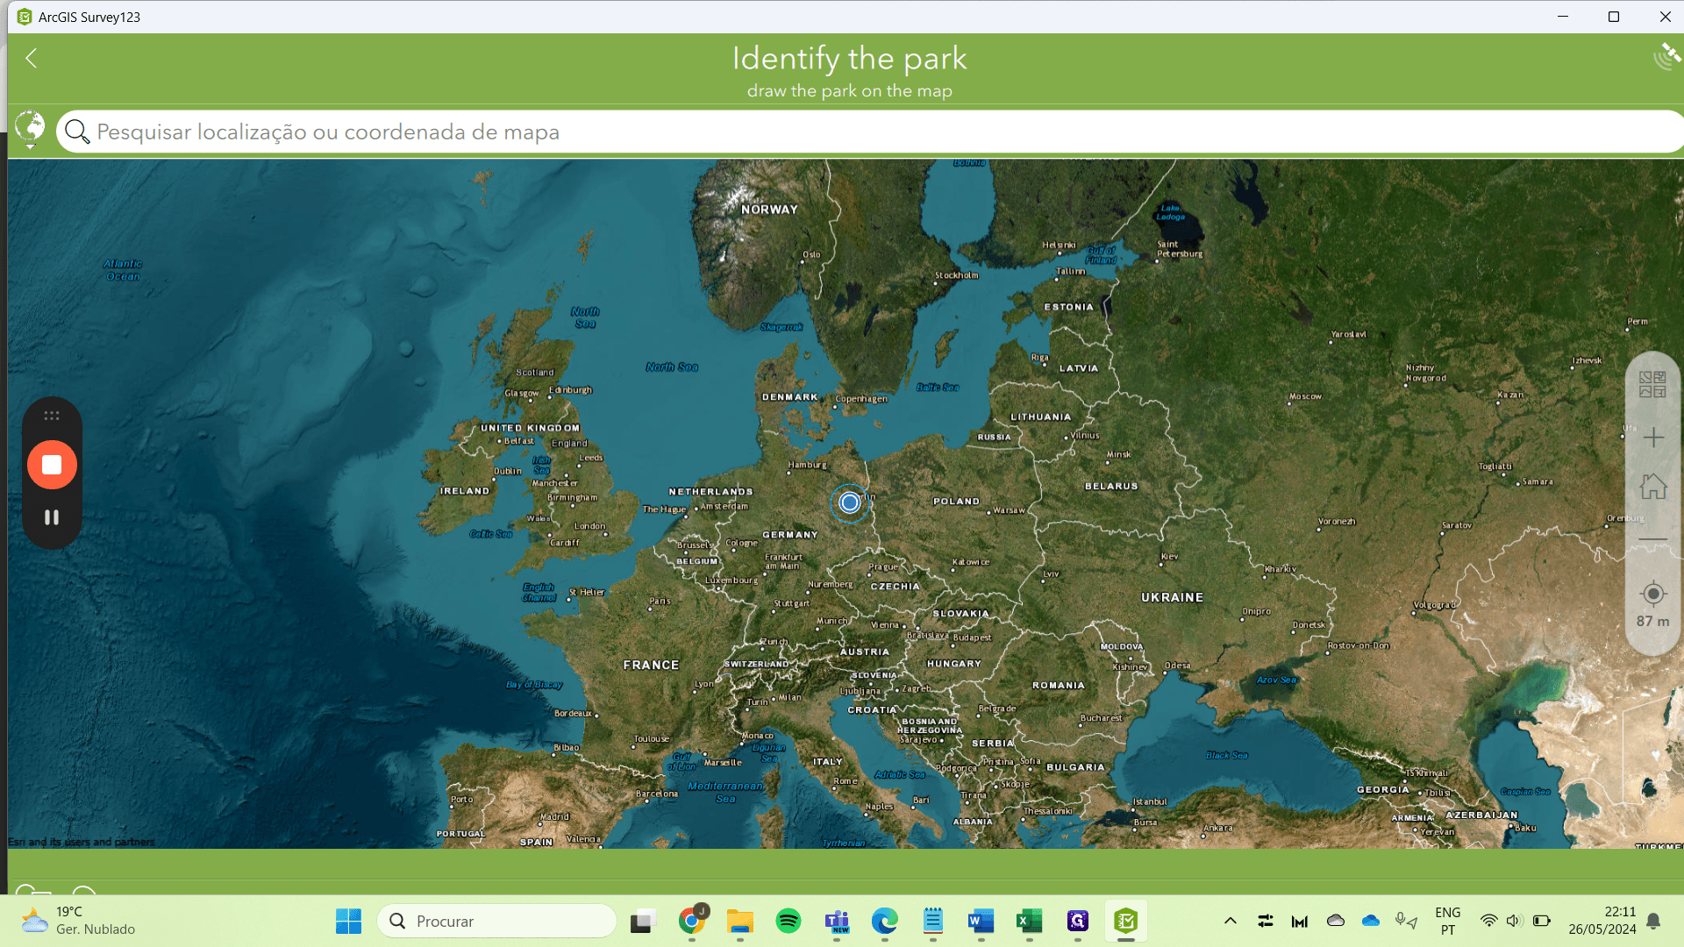The width and height of the screenshot is (1684, 947).
Task: Open the volume speaker control
Action: coord(1514,921)
